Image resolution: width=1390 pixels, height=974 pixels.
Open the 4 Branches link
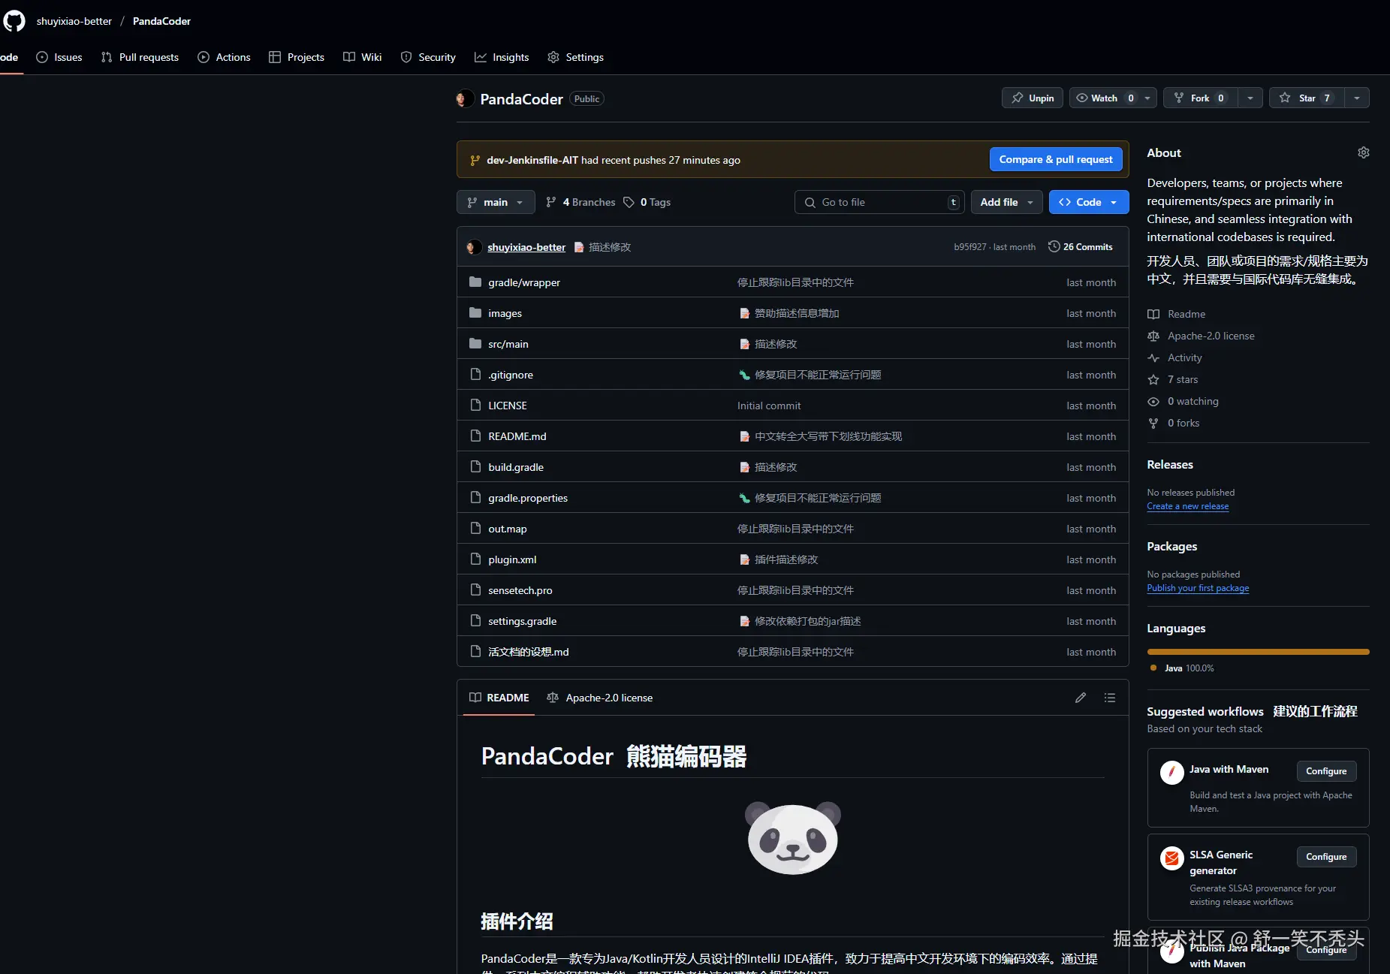click(x=580, y=202)
